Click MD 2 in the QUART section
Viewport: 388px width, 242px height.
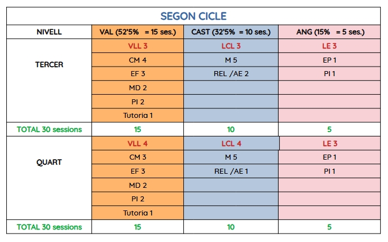(138, 185)
